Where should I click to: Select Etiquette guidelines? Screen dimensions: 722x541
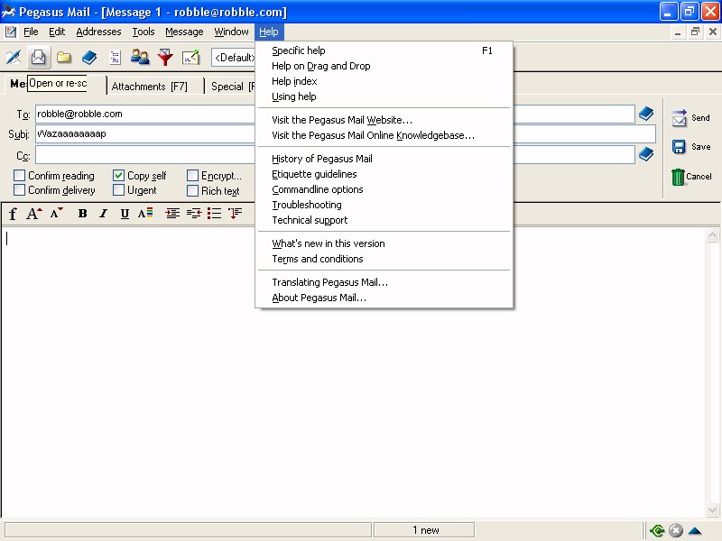click(x=384, y=174)
